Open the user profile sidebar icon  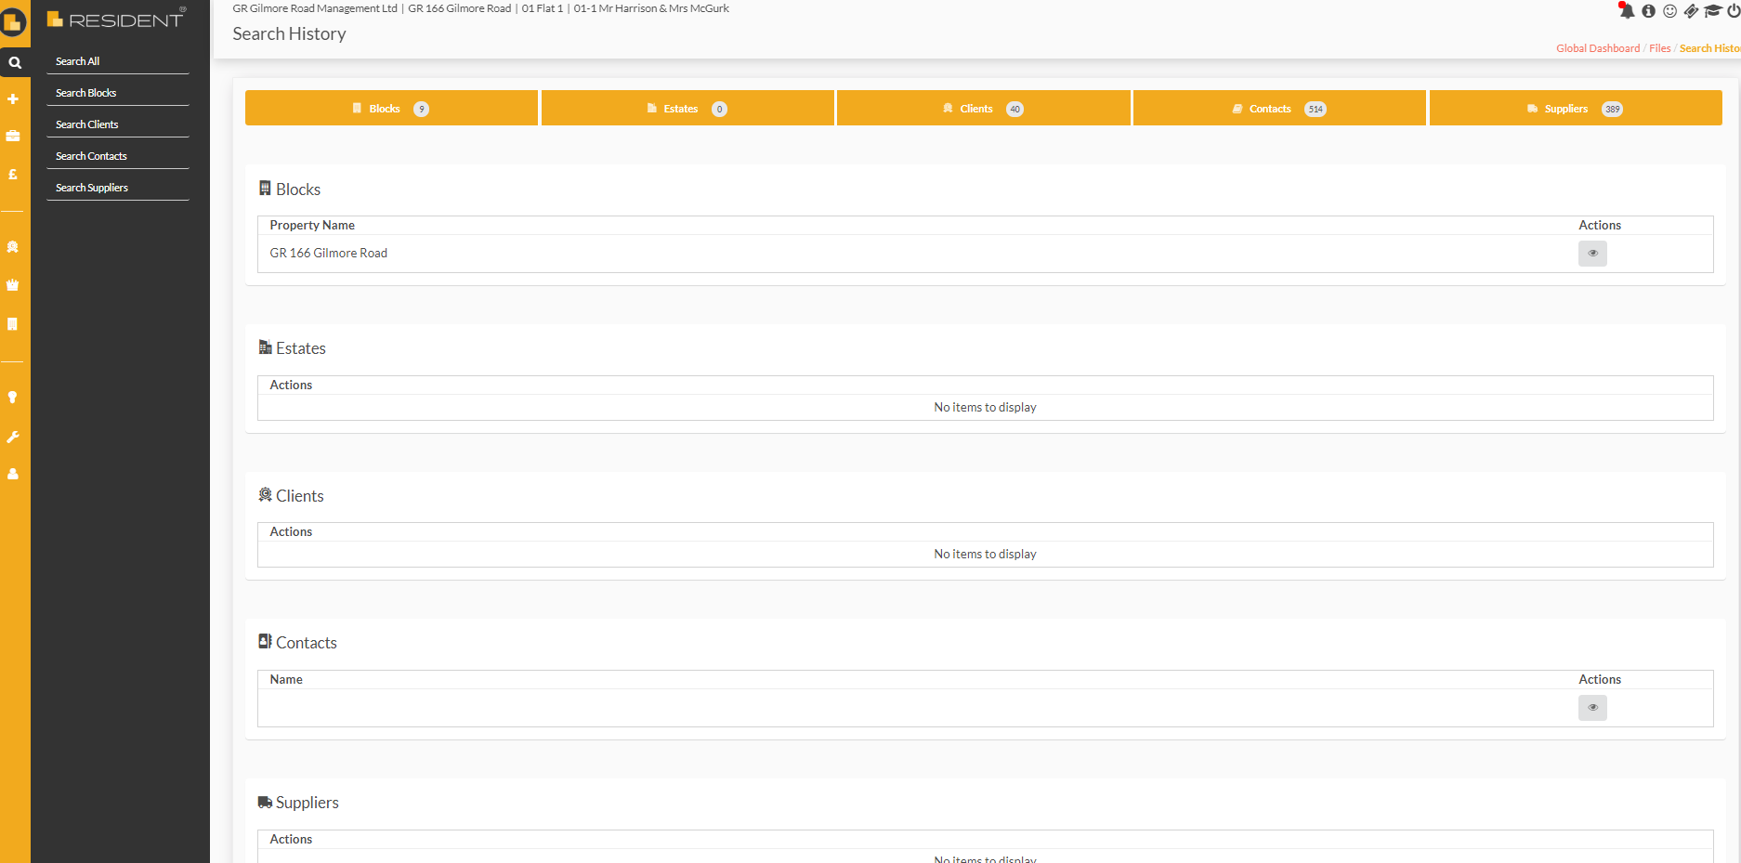click(13, 474)
